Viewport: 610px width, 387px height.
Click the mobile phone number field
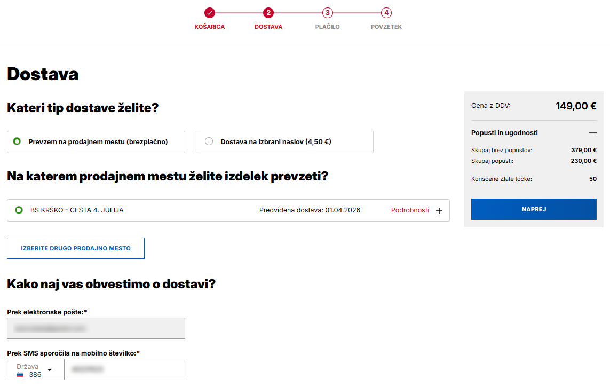(x=124, y=369)
